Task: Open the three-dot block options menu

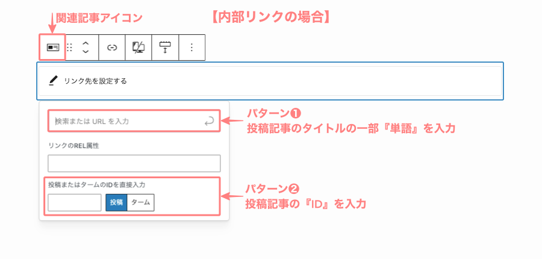Action: pos(192,48)
